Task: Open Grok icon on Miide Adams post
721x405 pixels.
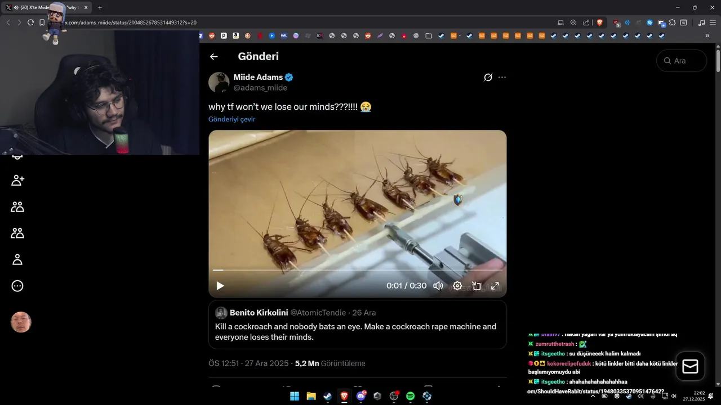Action: pos(488,77)
